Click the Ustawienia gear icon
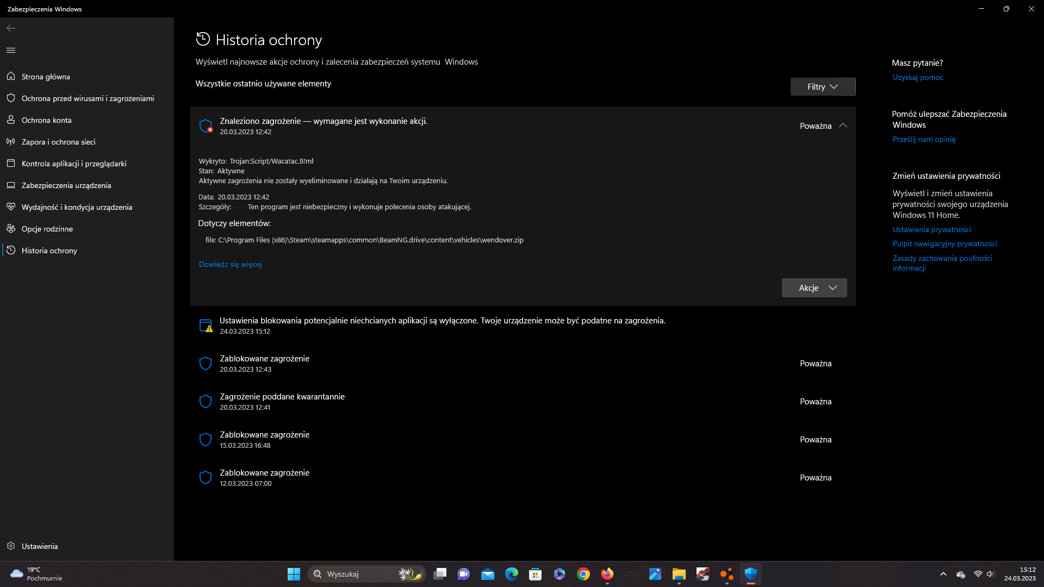This screenshot has height=587, width=1044. (x=11, y=546)
